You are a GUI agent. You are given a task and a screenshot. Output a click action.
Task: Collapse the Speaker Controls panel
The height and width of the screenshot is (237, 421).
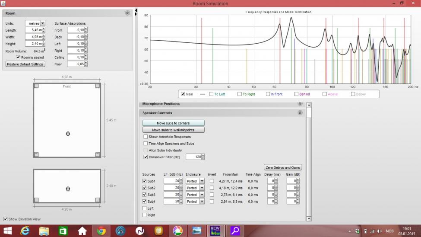click(x=300, y=113)
